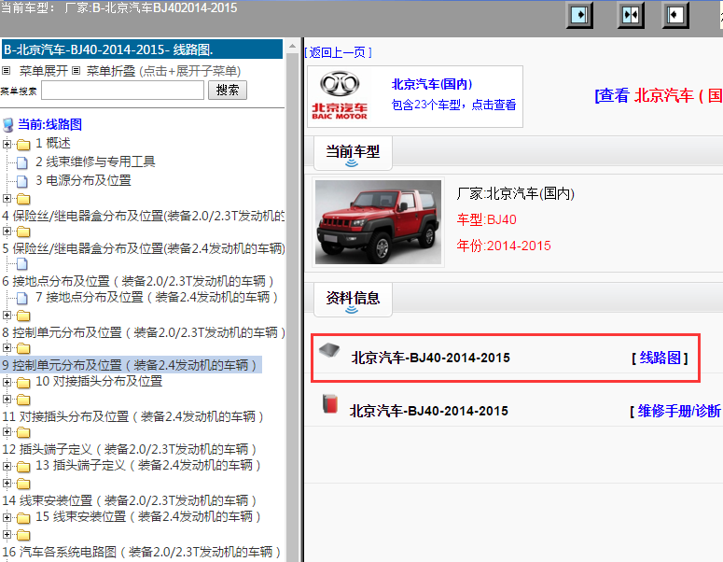Click the 返回上一页 link
Image resolution: width=723 pixels, height=562 pixels.
click(338, 52)
